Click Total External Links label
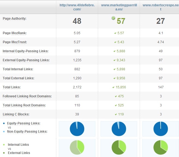 (x=19, y=78)
